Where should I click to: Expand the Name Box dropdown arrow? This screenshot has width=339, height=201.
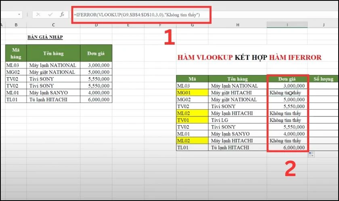coord(19,14)
